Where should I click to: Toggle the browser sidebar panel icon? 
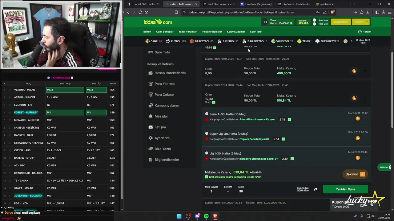click(x=377, y=12)
